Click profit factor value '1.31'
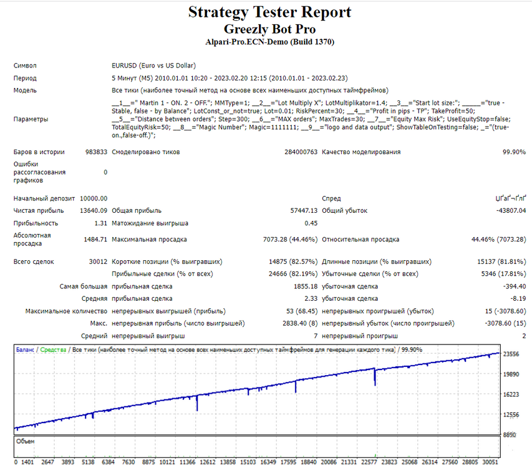Screen dimensions: 532x468 point(101,223)
